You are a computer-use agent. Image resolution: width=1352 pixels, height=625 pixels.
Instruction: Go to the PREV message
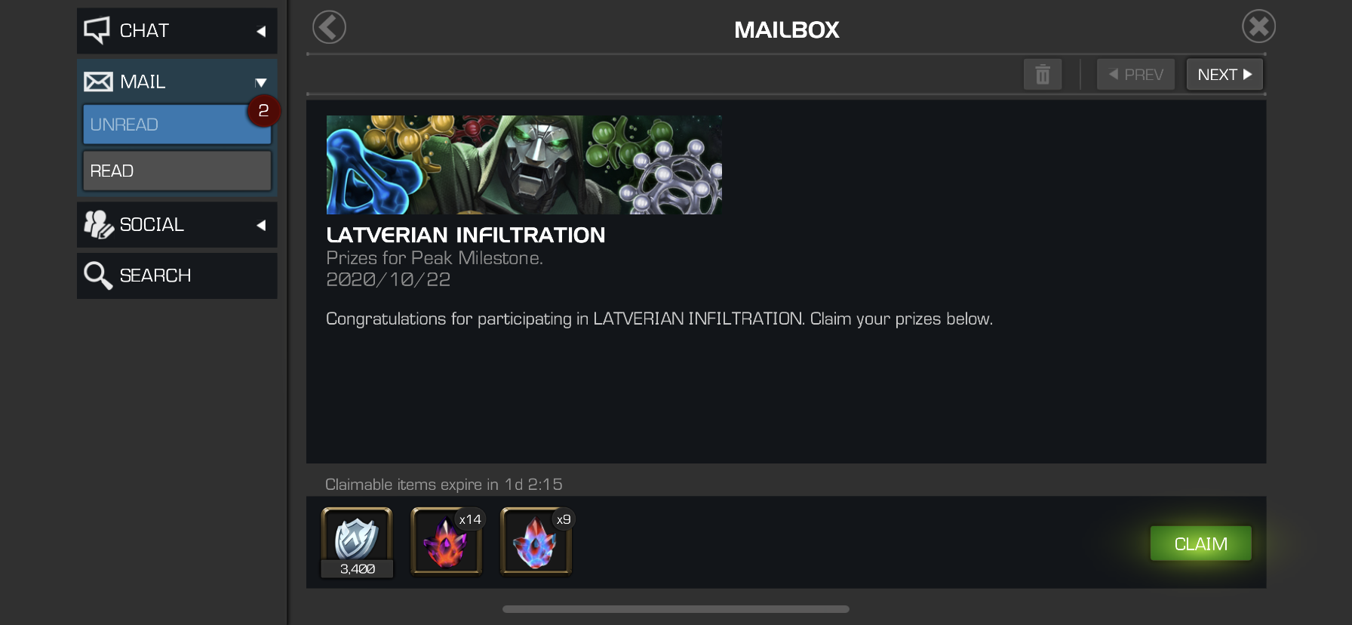pos(1135,75)
